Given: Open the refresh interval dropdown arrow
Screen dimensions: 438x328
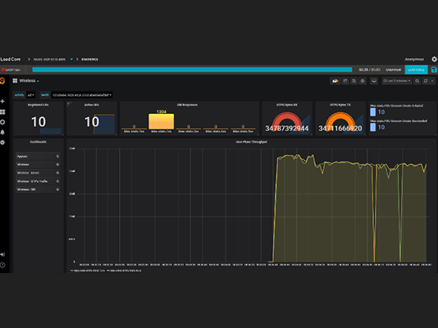Looking at the screenshot, I should click(x=432, y=81).
